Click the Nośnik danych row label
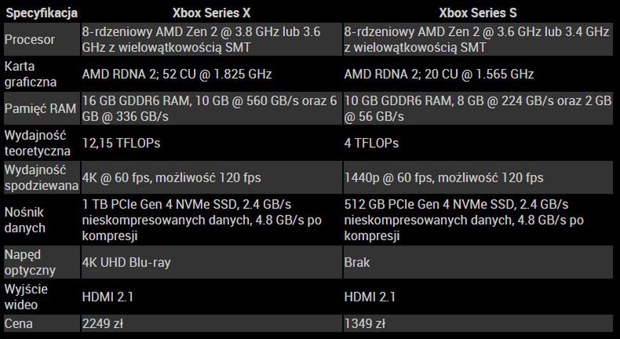The width and height of the screenshot is (620, 339). pyautogui.click(x=27, y=220)
